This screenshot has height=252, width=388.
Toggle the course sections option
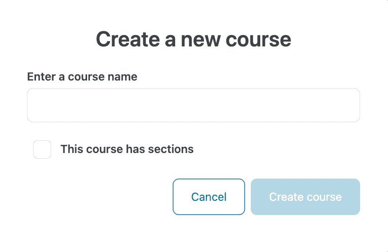[x=42, y=150]
